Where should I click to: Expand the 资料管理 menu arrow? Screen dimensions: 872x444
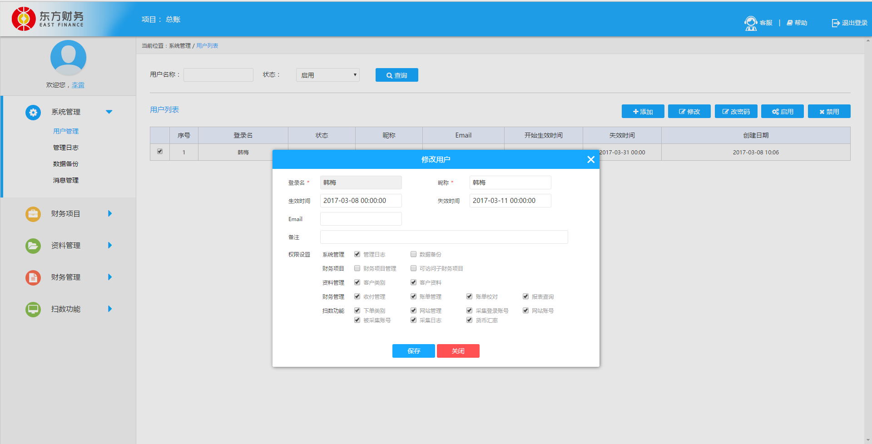[110, 245]
